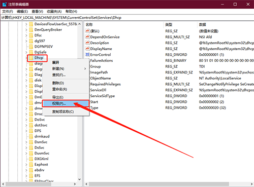
Task: Select the RequiredPrivileges value
Action: pyautogui.click(x=106, y=84)
